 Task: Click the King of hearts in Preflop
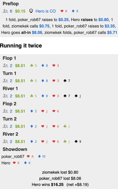pos(64,11)
